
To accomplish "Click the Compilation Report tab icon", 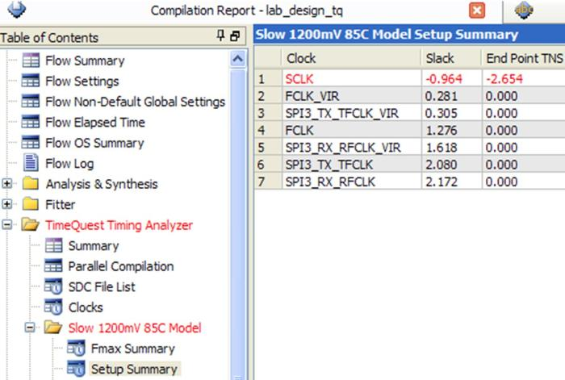I will (16, 10).
